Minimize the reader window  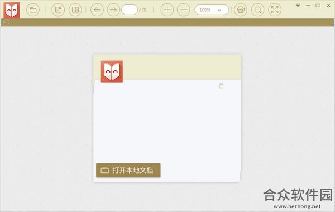tap(308, 6)
